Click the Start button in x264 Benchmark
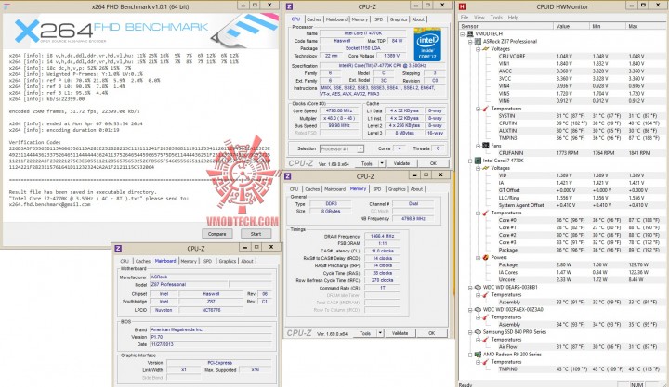The width and height of the screenshot is (669, 387). pyautogui.click(x=256, y=234)
